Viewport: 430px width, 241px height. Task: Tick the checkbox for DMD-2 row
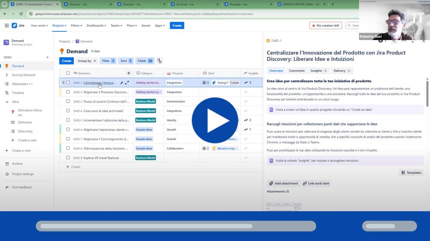(x=68, y=92)
